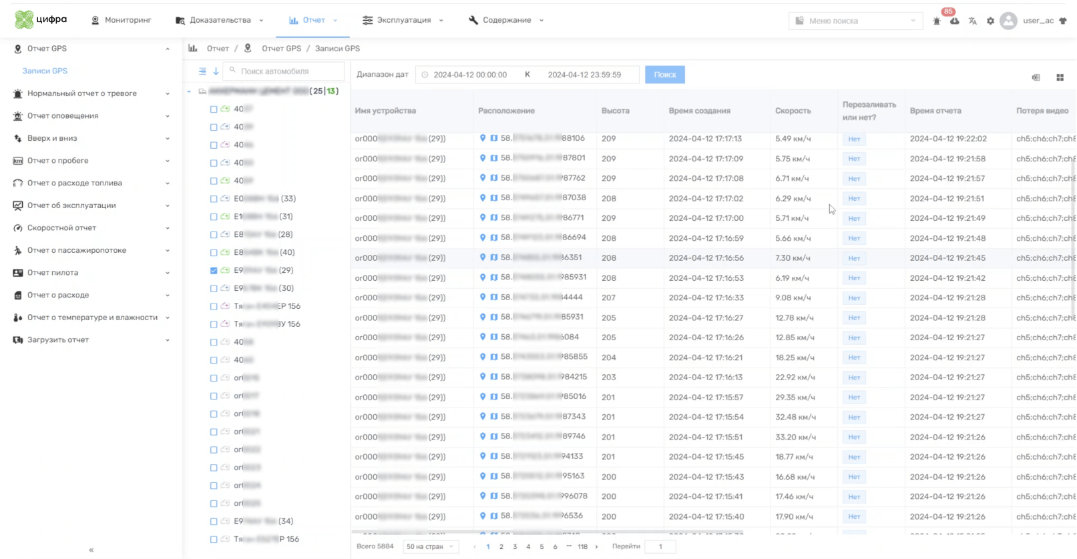Click the clock icon in date field

(425, 75)
